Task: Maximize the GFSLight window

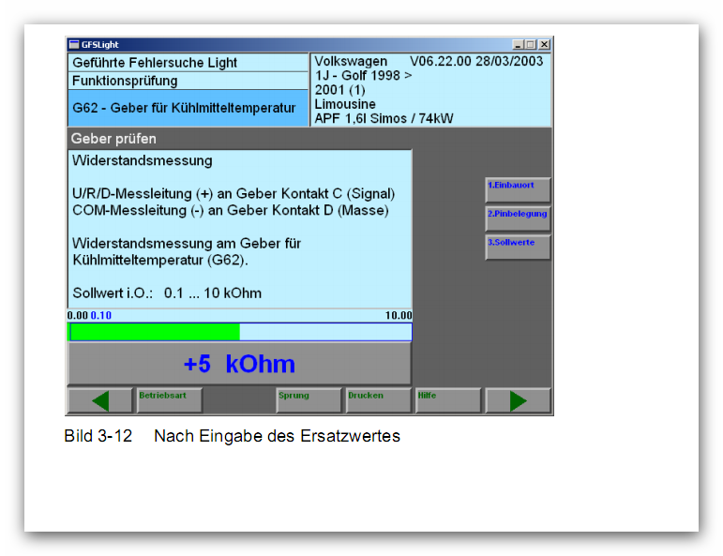Action: (x=530, y=45)
